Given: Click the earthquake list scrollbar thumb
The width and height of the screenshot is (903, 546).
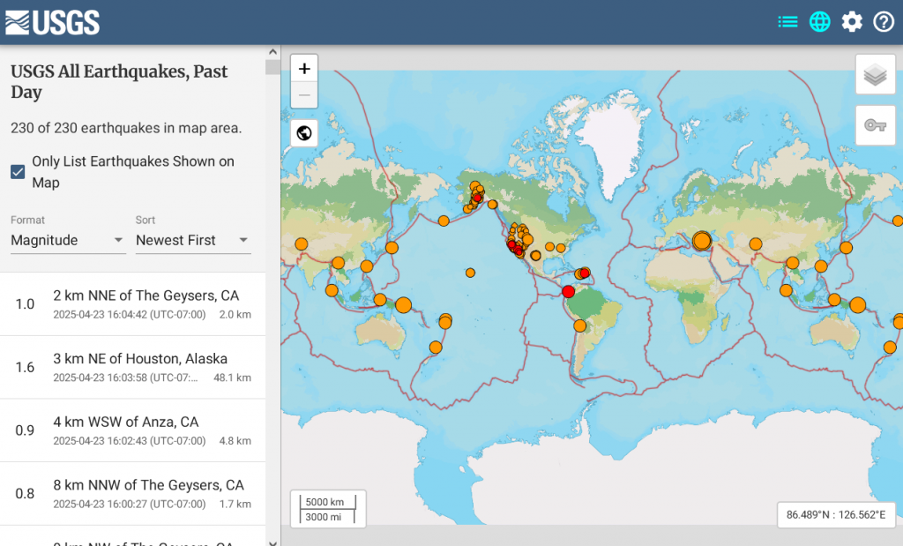Looking at the screenshot, I should [x=273, y=67].
